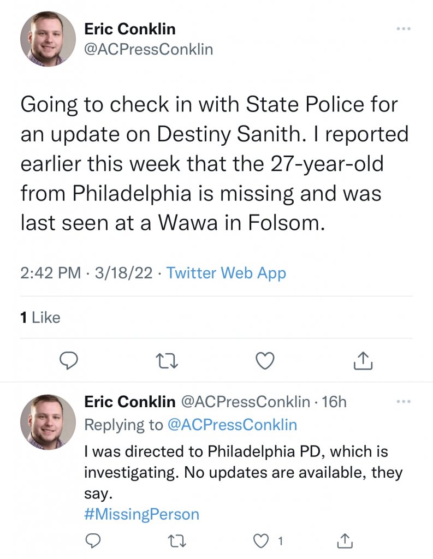
Task: Like the main tweet with heart
Action: coord(265,360)
